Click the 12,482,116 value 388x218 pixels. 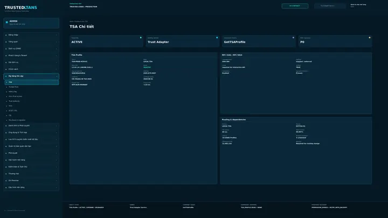(227, 144)
